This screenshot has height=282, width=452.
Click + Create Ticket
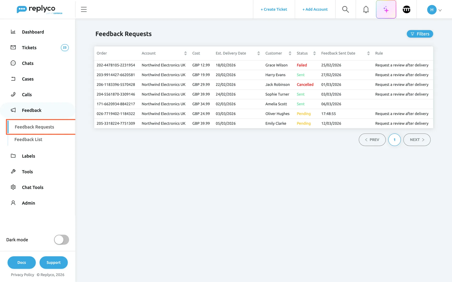[274, 10]
